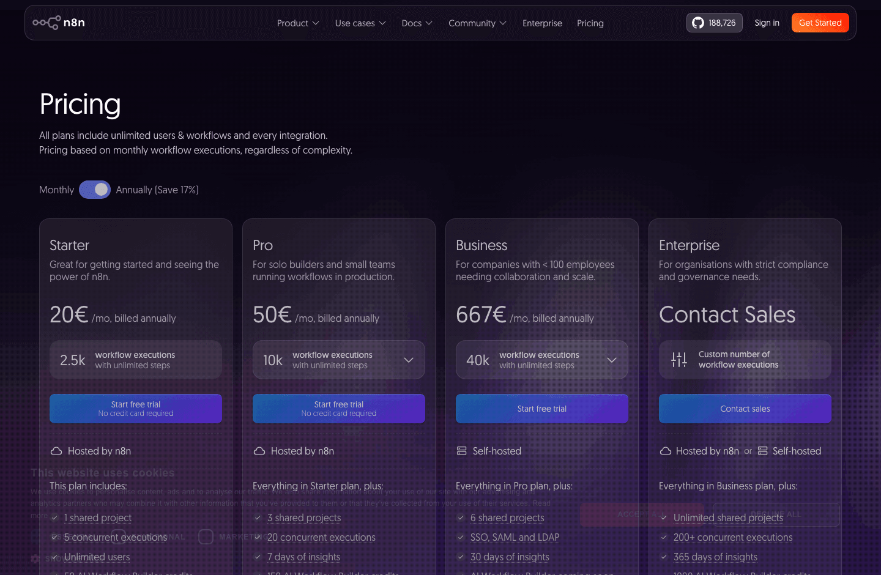Click Sign in

pos(767,23)
